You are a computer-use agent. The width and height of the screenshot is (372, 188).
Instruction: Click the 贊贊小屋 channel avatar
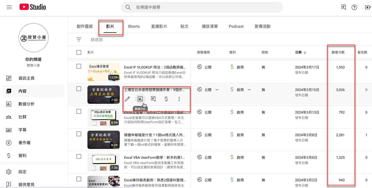34,38
